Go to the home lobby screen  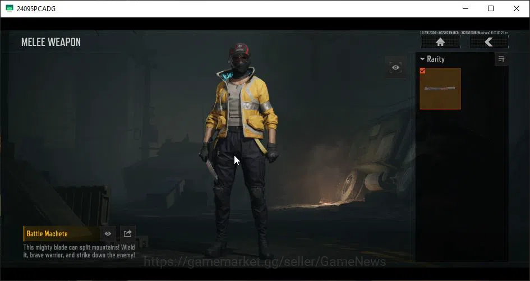pyautogui.click(x=440, y=42)
